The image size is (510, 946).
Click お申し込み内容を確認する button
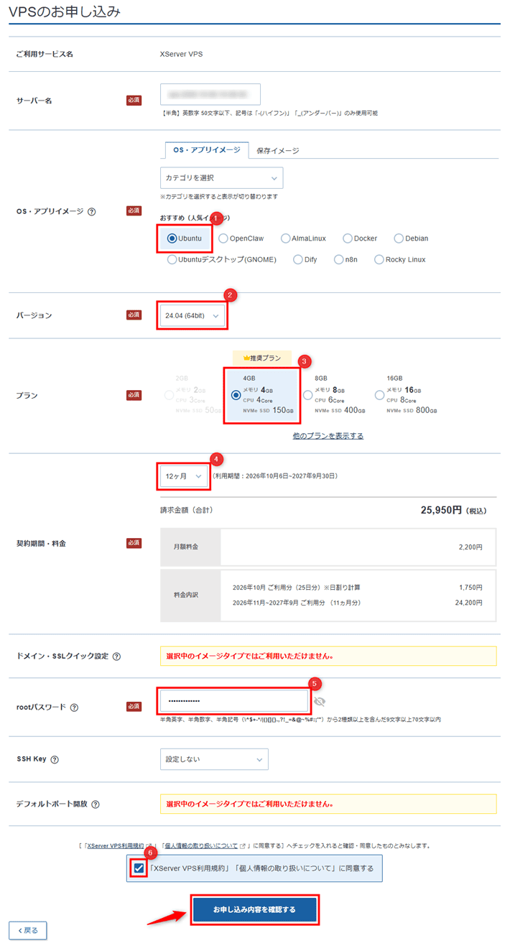click(x=254, y=909)
